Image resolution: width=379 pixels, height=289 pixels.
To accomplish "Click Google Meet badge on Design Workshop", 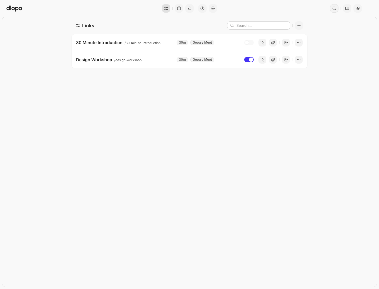I will click(202, 60).
